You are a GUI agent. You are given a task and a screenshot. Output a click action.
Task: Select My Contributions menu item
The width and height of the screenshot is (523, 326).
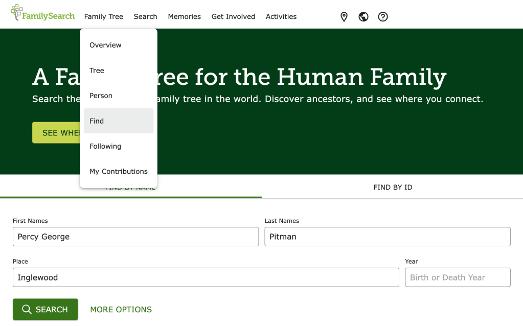[119, 172]
